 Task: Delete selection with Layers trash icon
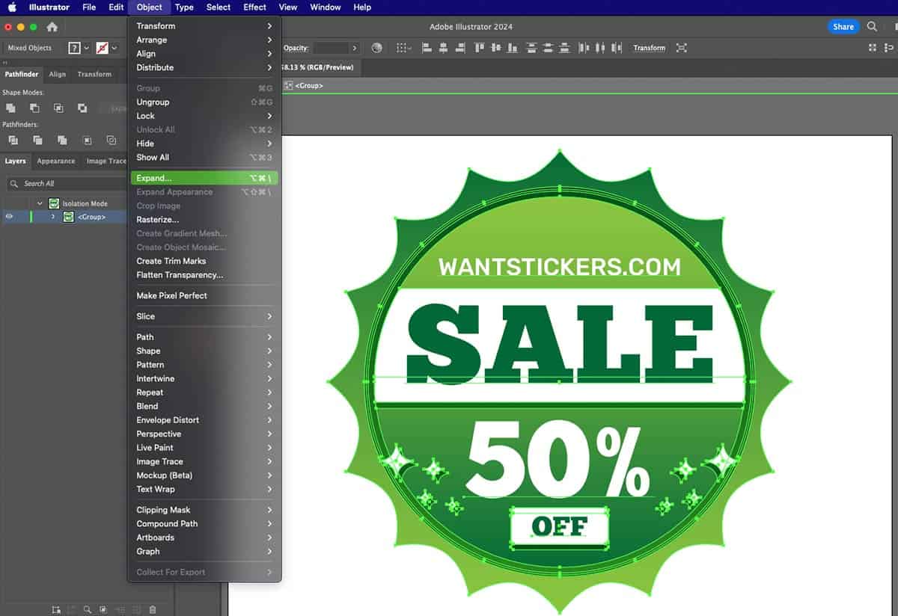(x=153, y=610)
